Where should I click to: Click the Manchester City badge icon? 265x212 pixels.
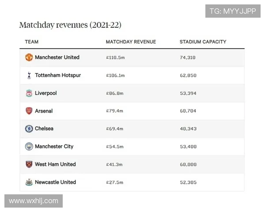point(29,146)
